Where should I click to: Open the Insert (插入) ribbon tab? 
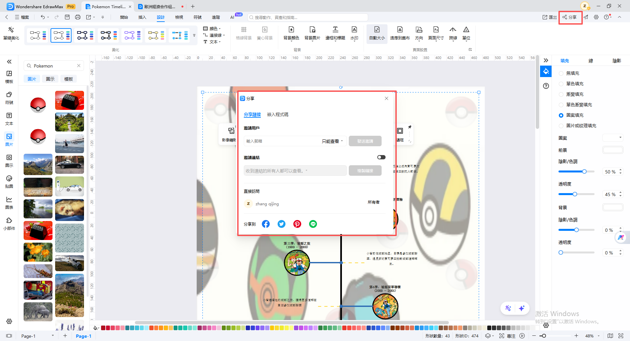click(142, 17)
